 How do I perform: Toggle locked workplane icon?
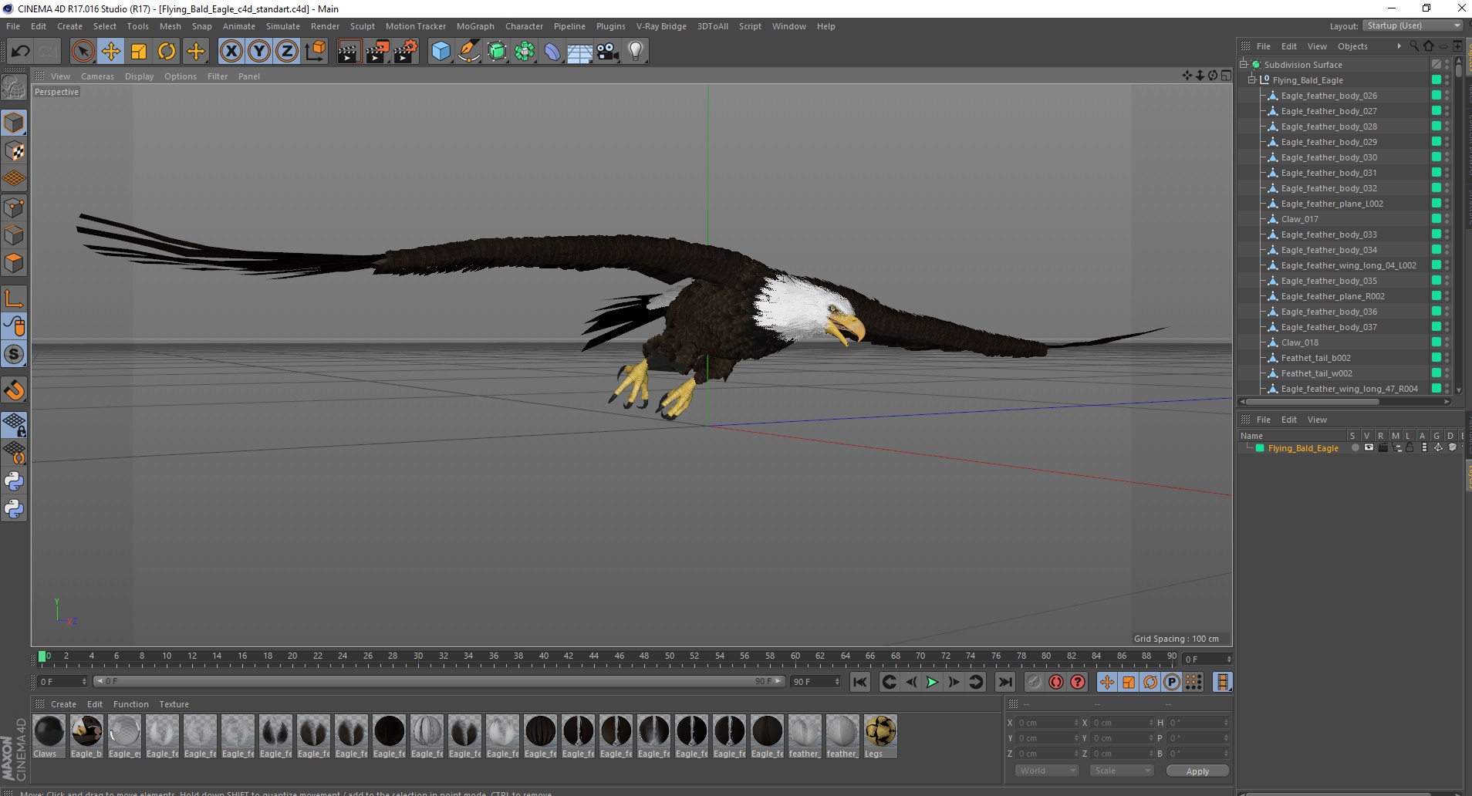[x=14, y=425]
